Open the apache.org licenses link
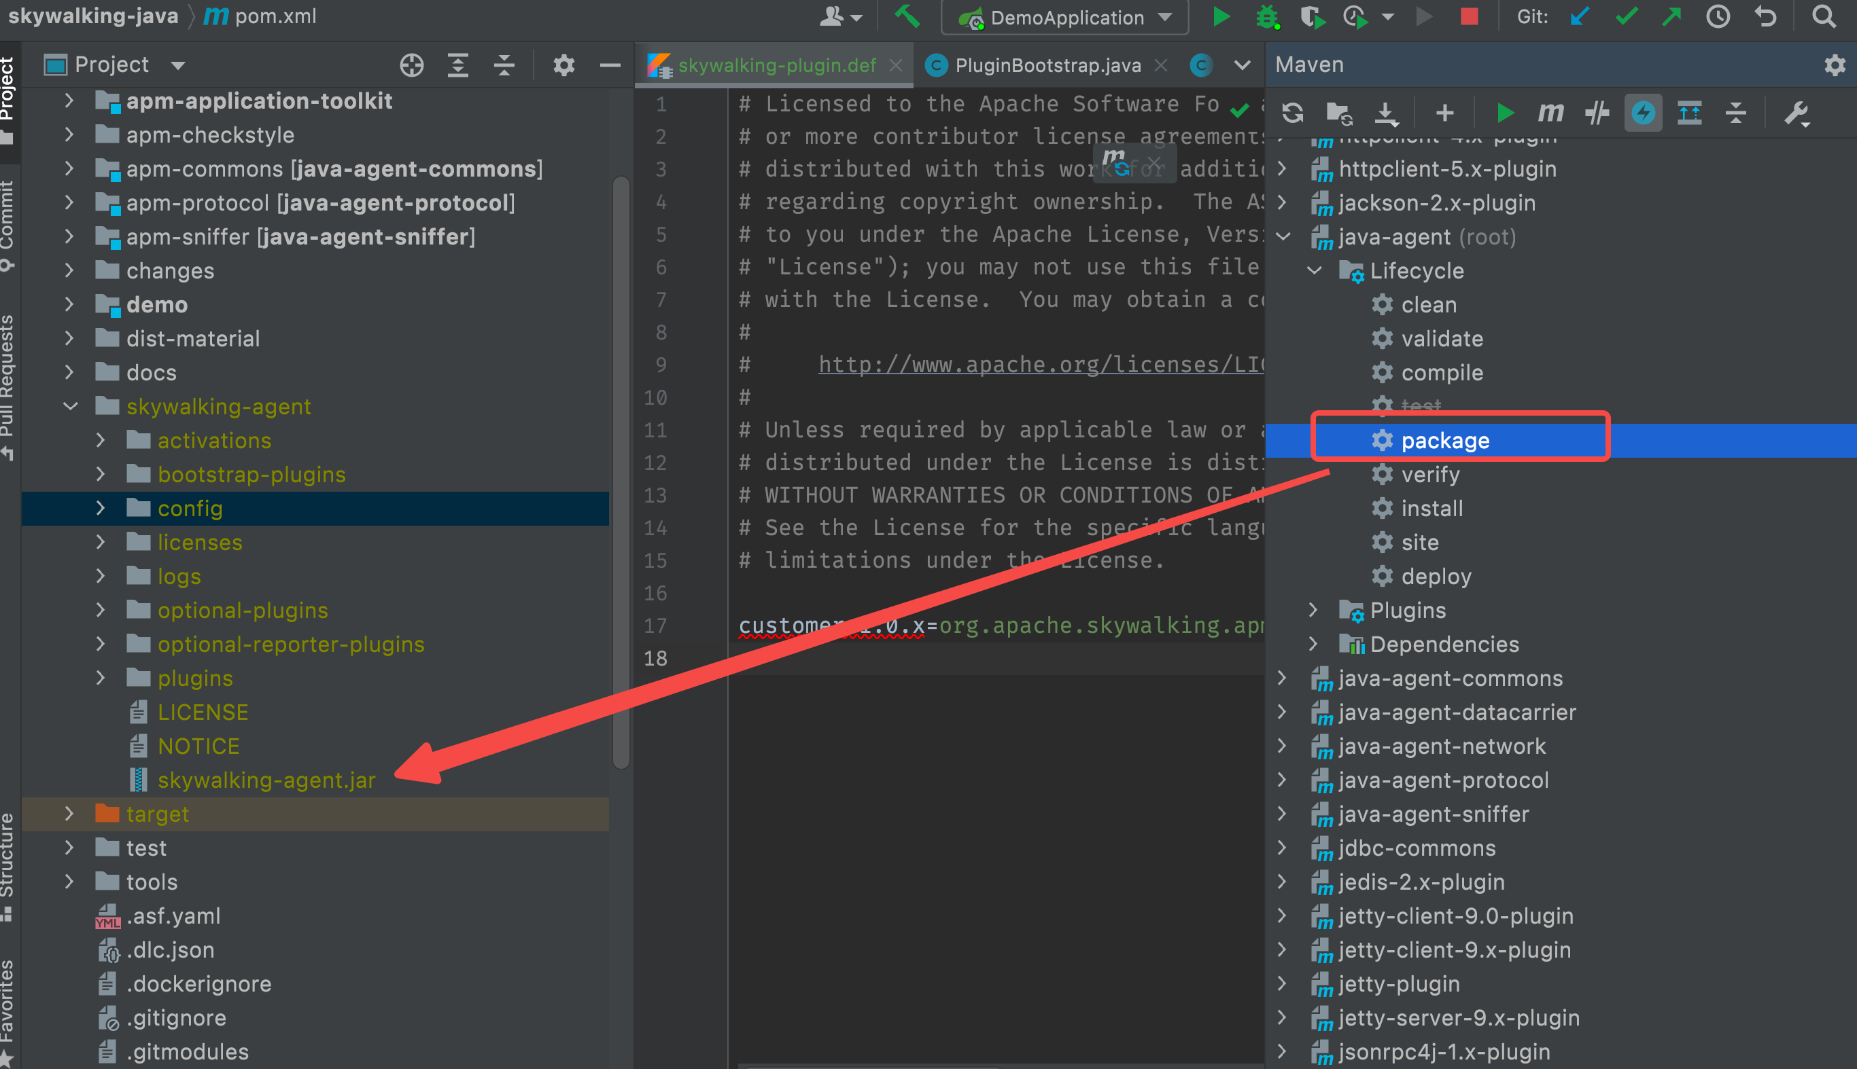 1041,364
